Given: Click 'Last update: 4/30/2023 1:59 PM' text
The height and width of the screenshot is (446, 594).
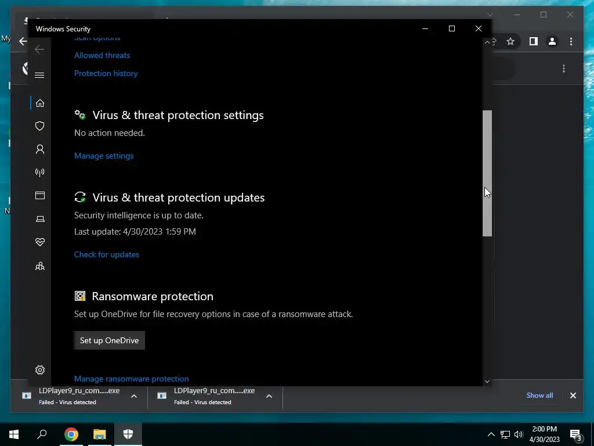Looking at the screenshot, I should [135, 232].
